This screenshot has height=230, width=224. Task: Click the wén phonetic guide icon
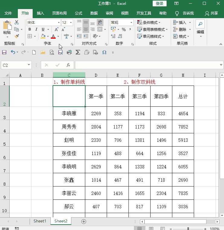click(66, 36)
